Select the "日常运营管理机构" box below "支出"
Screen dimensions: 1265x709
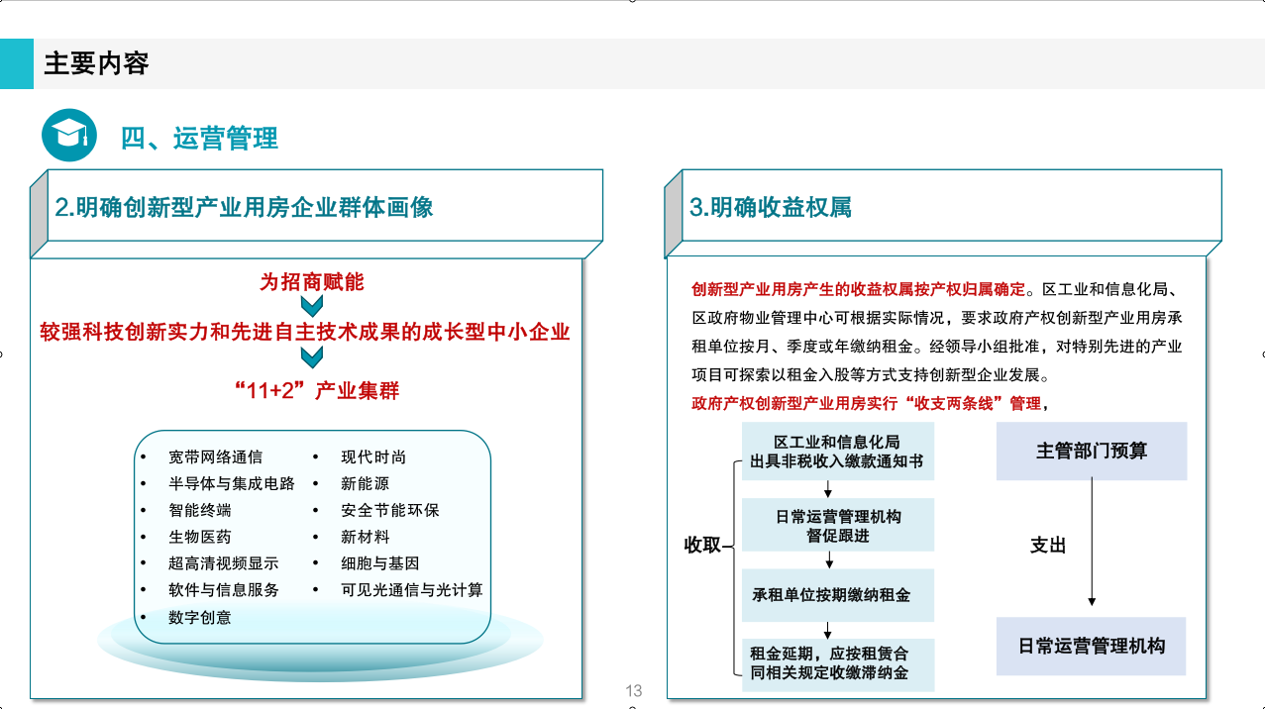click(x=1092, y=646)
